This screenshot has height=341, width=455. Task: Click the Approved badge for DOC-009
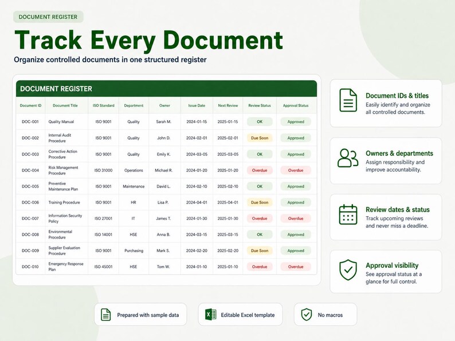click(x=296, y=251)
